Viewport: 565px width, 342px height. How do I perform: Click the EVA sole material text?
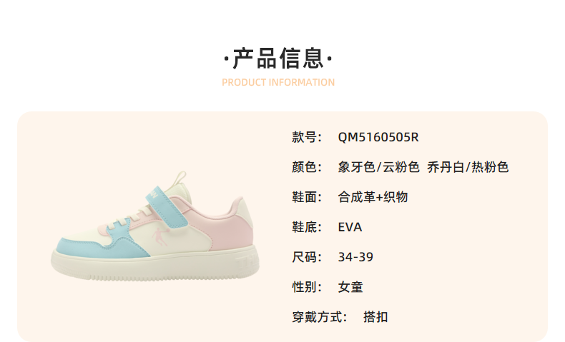[x=350, y=227]
